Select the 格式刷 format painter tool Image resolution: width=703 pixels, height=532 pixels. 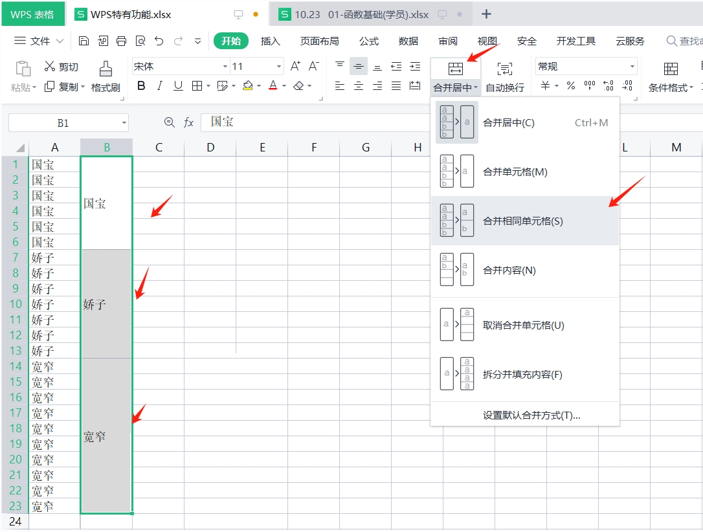(106, 76)
